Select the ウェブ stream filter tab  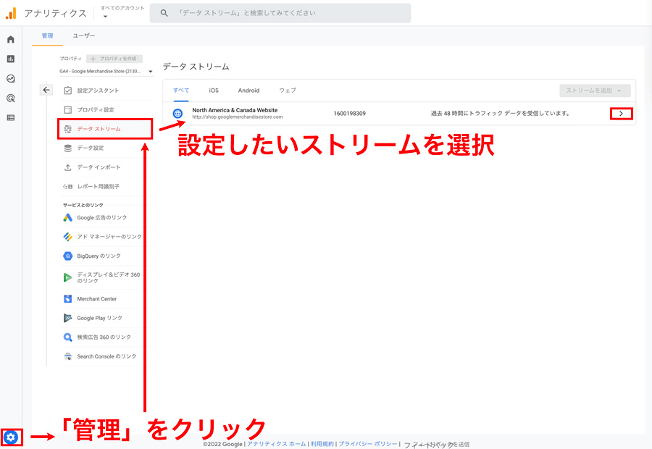tap(288, 91)
